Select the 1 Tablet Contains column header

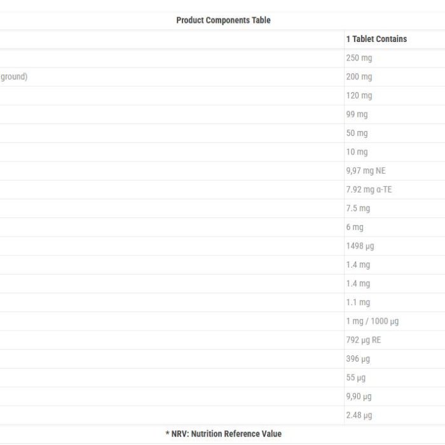coord(376,39)
